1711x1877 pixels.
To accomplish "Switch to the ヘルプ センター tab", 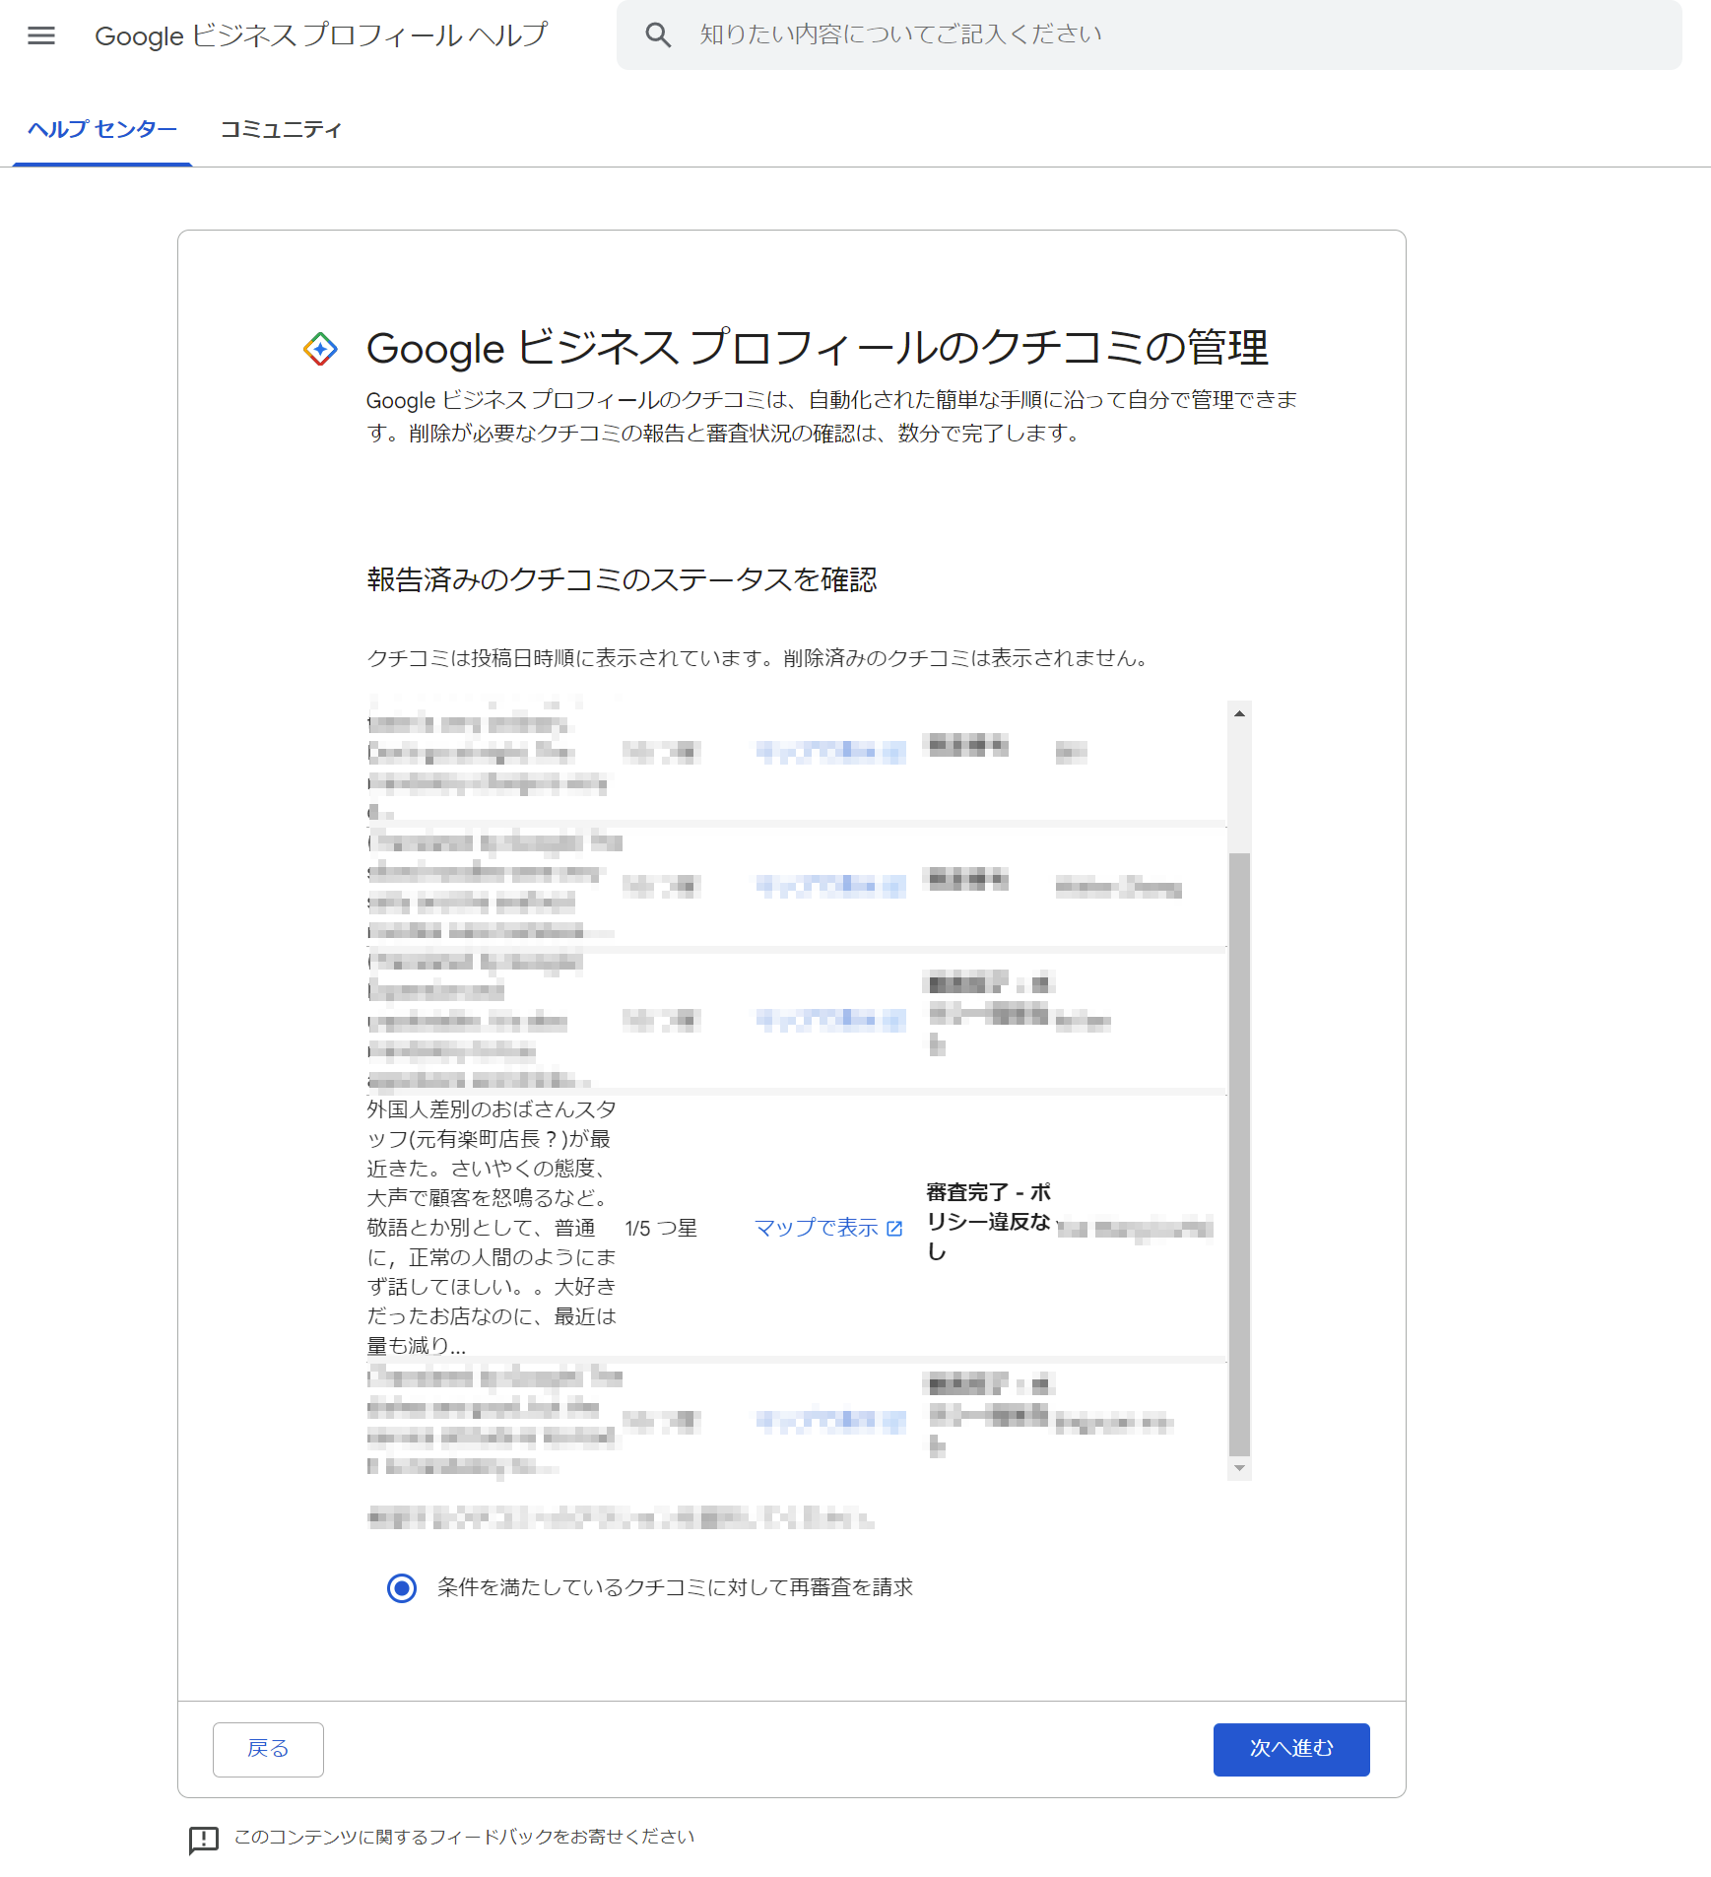I will coord(102,130).
